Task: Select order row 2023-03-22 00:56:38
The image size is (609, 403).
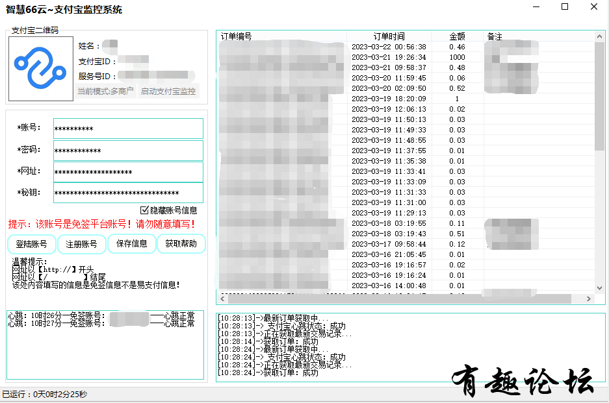Action: [x=406, y=47]
